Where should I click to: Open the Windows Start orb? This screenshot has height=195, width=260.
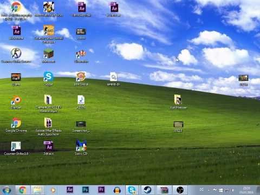click(6, 190)
